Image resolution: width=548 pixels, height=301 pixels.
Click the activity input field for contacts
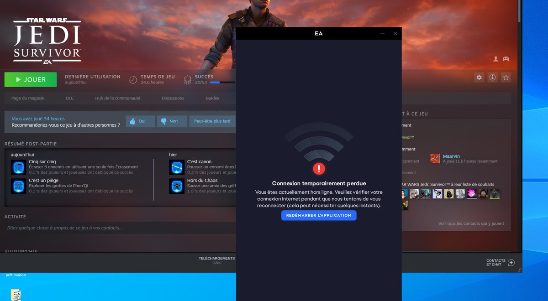coord(120,228)
